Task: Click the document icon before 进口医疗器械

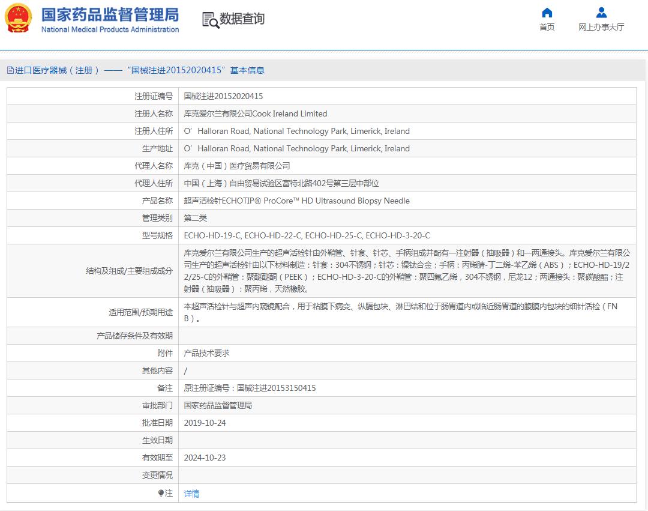Action: click(x=10, y=70)
